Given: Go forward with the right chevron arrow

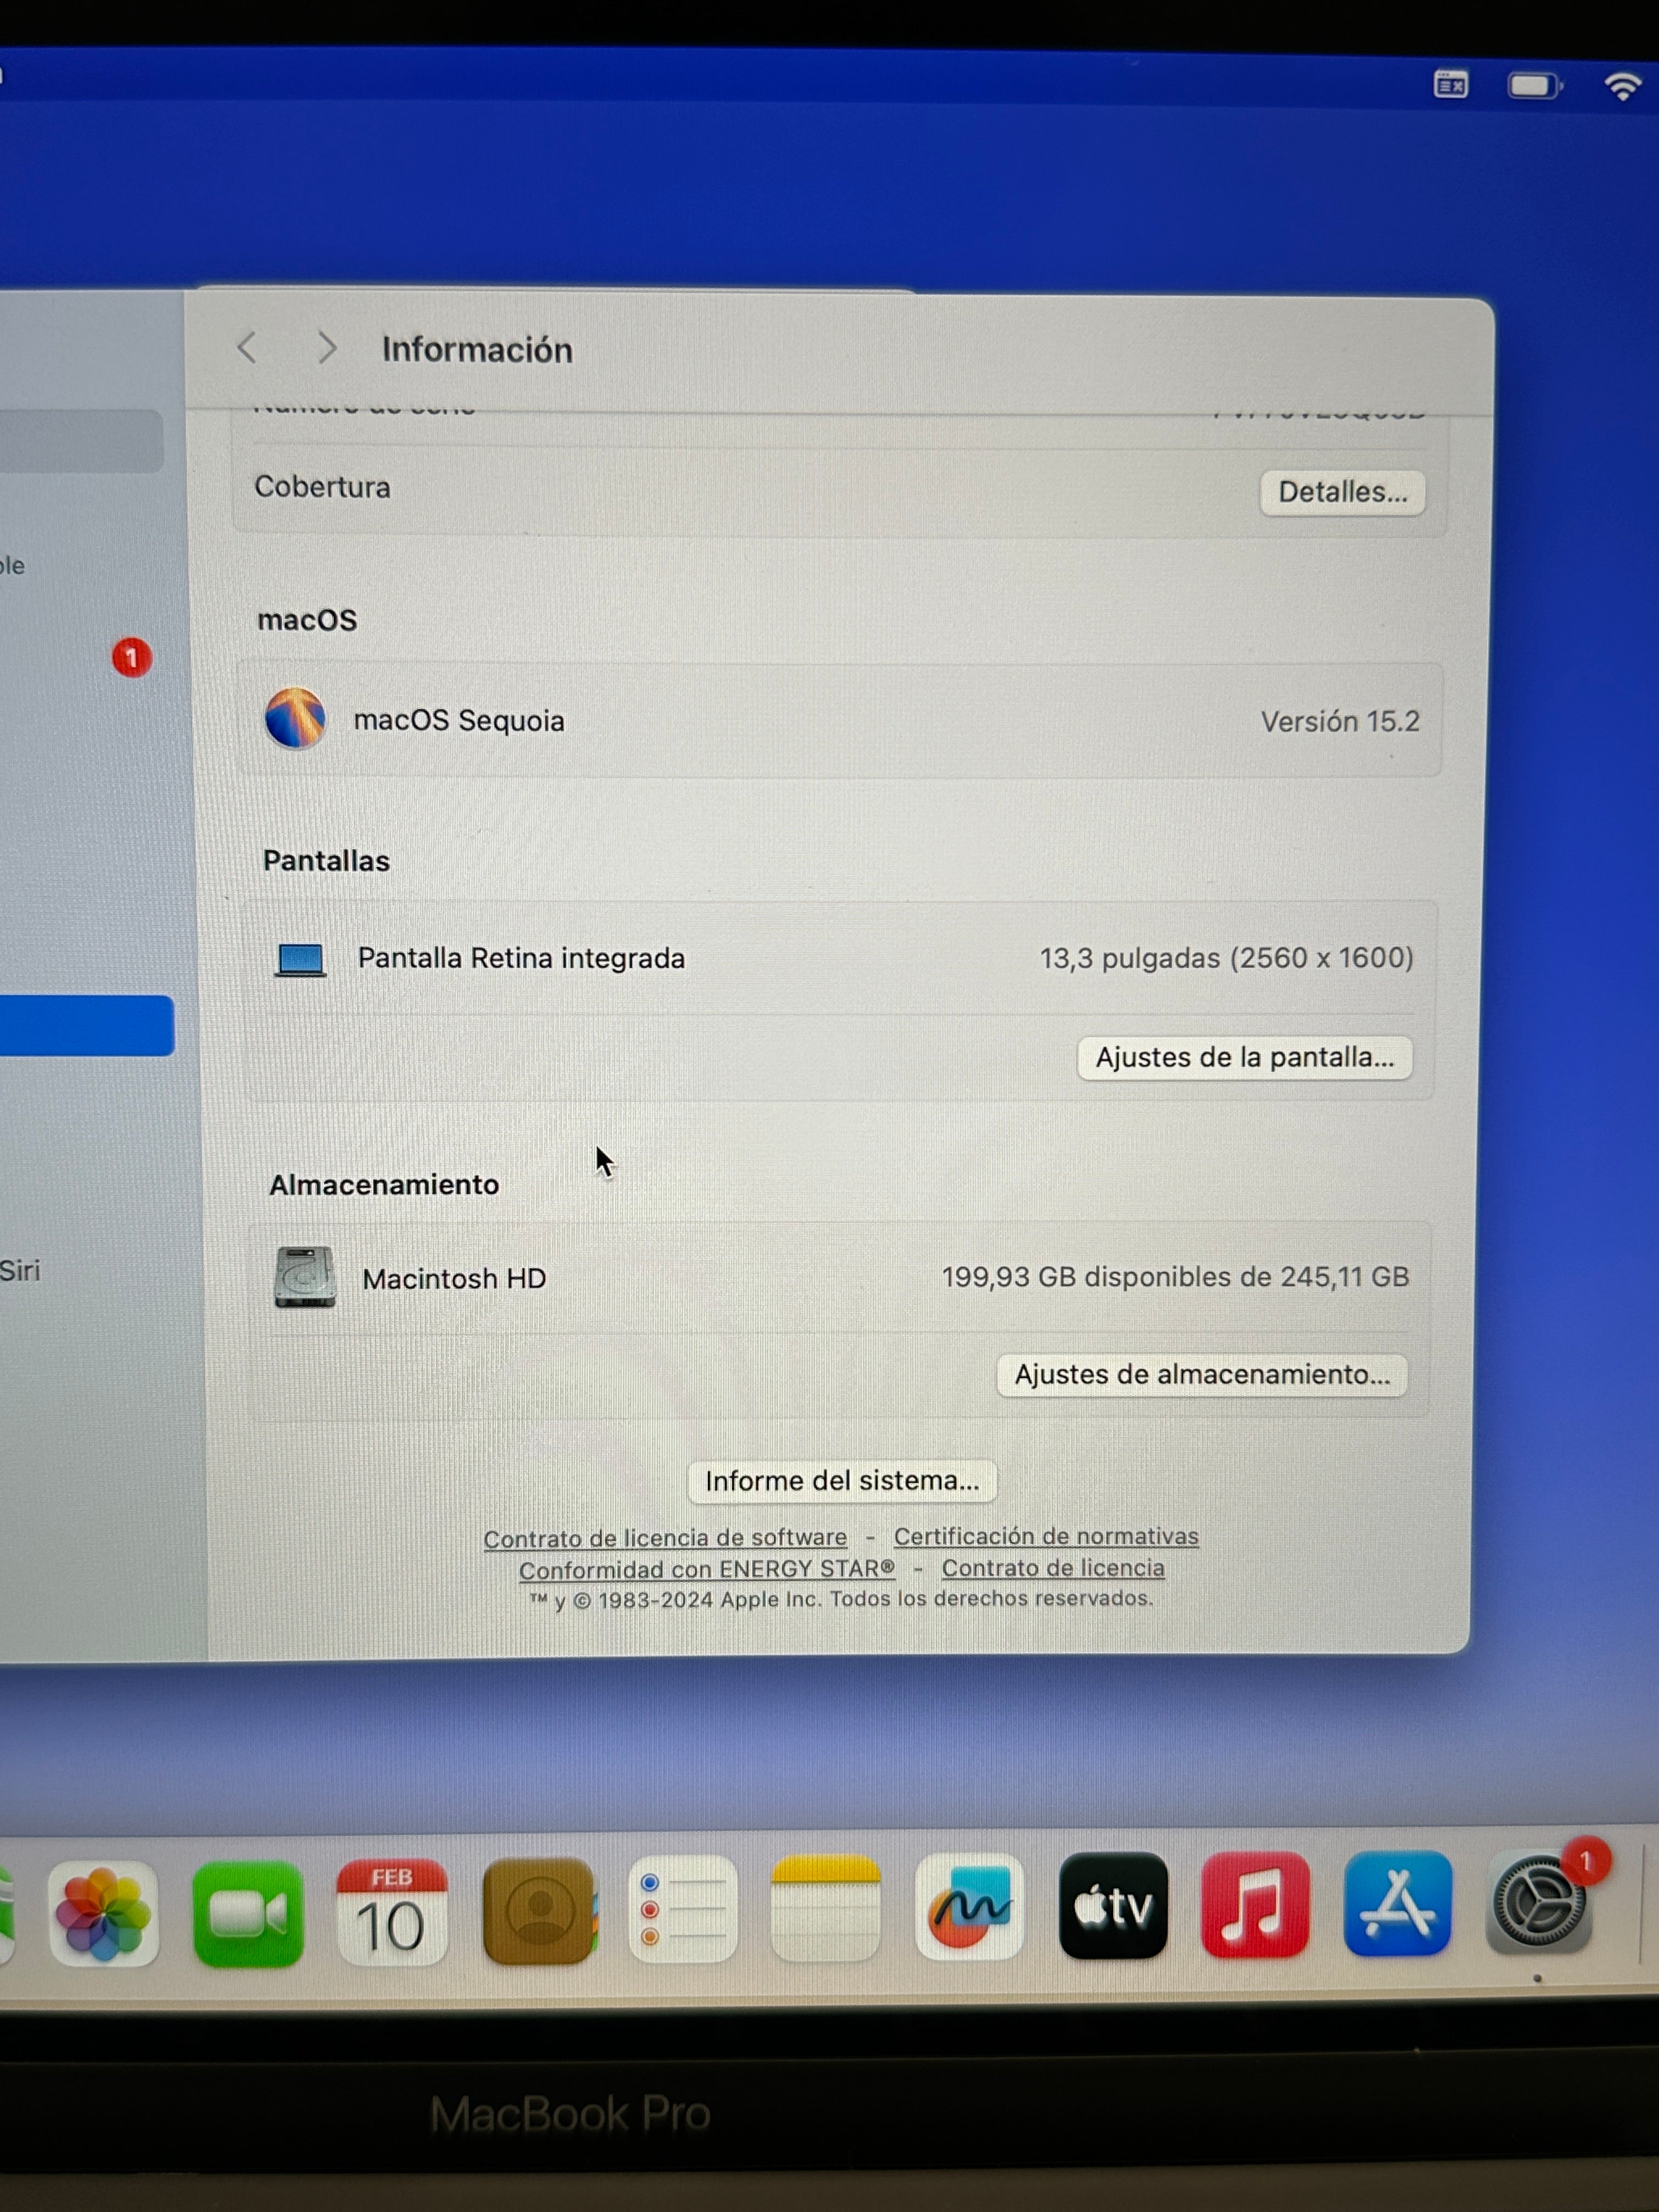Looking at the screenshot, I should [326, 348].
